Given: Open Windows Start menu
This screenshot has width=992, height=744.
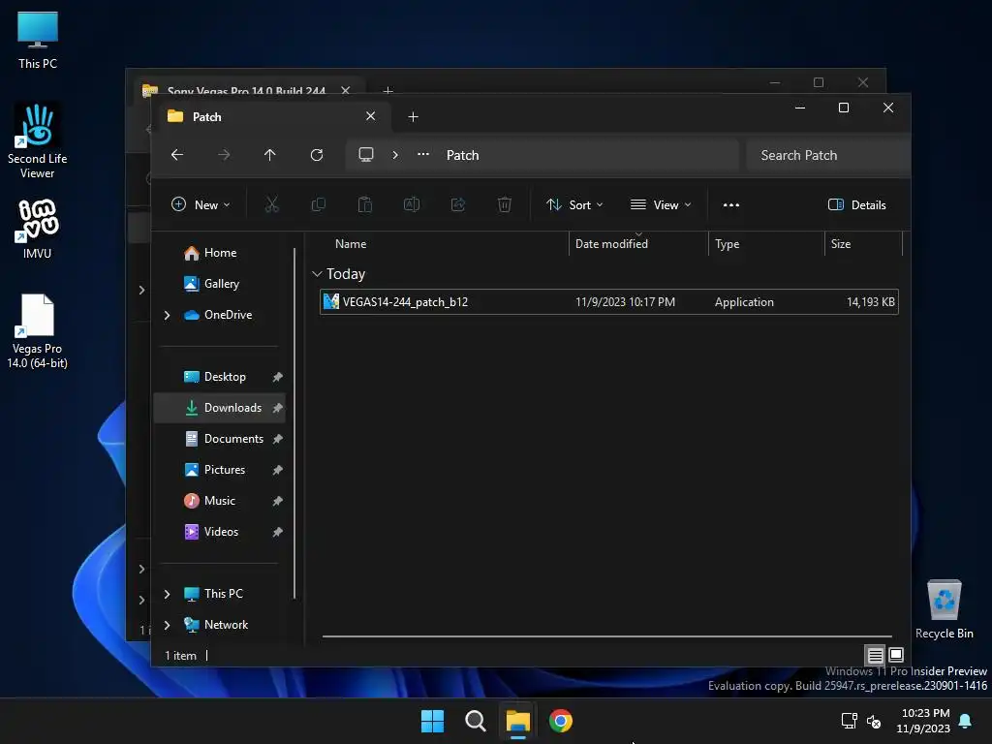Looking at the screenshot, I should tap(433, 721).
